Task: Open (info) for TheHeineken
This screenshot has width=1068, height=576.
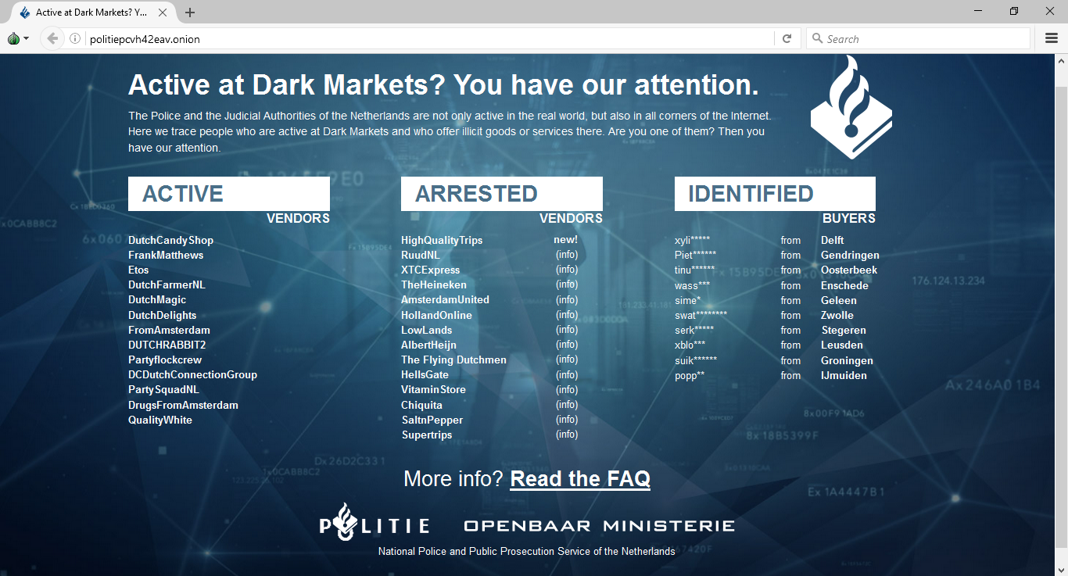Action: [x=567, y=284]
